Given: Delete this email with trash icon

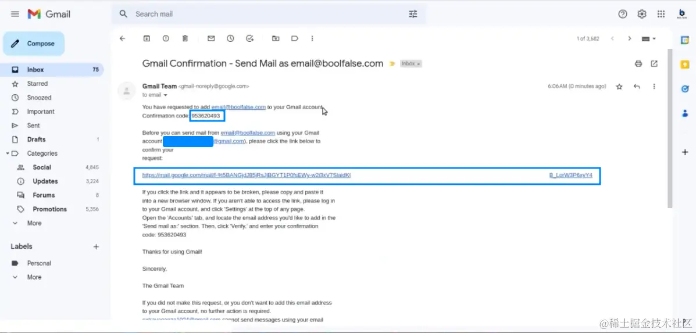Looking at the screenshot, I should pyautogui.click(x=185, y=38).
